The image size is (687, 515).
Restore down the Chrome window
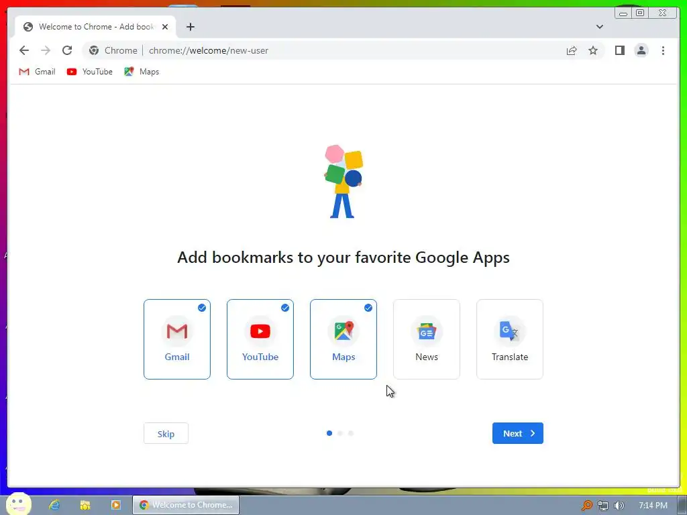640,13
